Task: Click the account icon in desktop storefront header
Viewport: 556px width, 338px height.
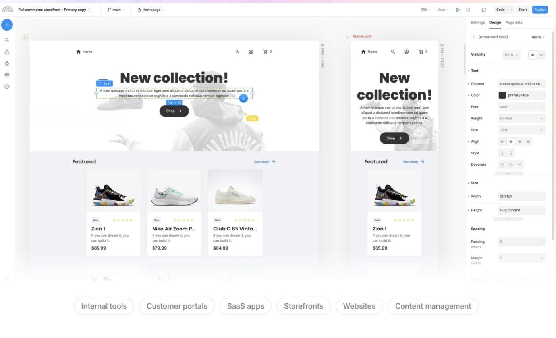Action: point(251,52)
